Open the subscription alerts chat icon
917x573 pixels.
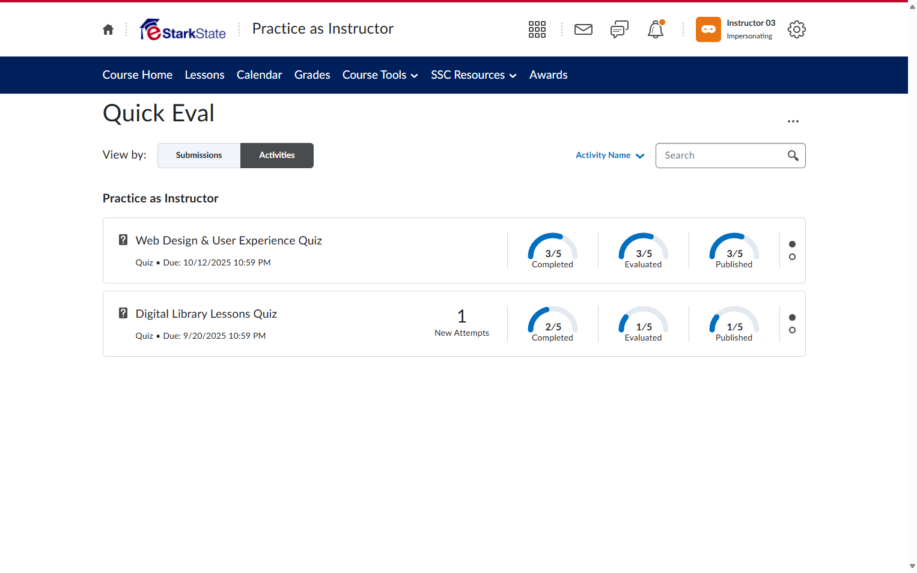click(x=620, y=29)
